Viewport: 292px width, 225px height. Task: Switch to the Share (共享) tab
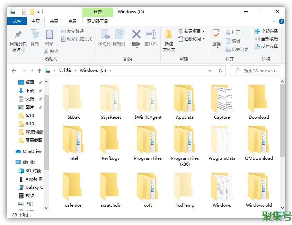[54, 21]
